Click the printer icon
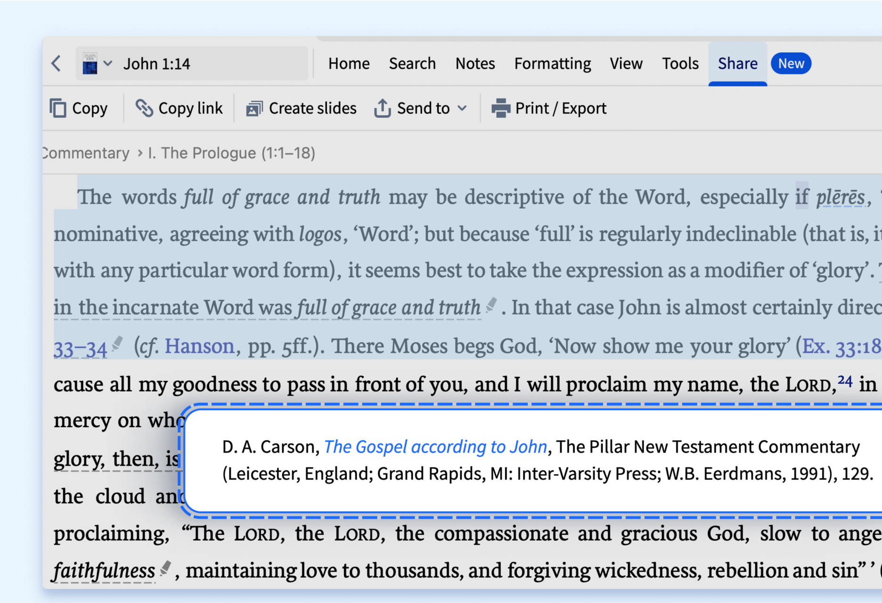Viewport: 882px width, 603px height. 501,108
